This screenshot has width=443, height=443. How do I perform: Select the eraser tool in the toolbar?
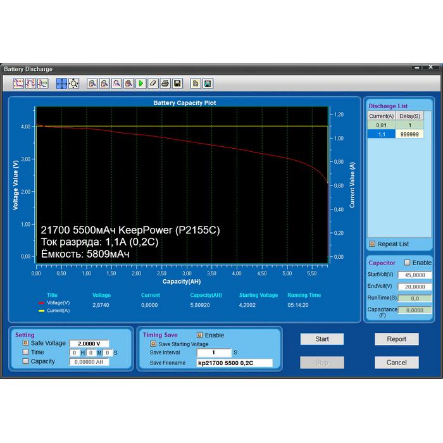(x=153, y=84)
